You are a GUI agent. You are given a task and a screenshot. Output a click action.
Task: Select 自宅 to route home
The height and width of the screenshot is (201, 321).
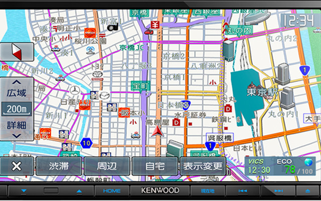[x=155, y=166]
